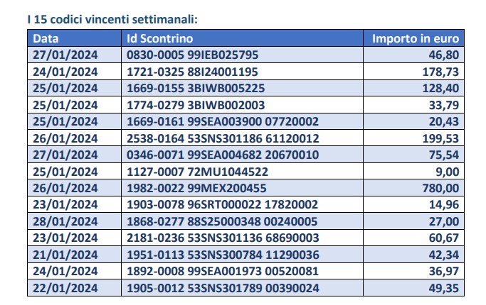The image size is (486, 305).
Task: Click the Data column header
Action: tap(75, 38)
